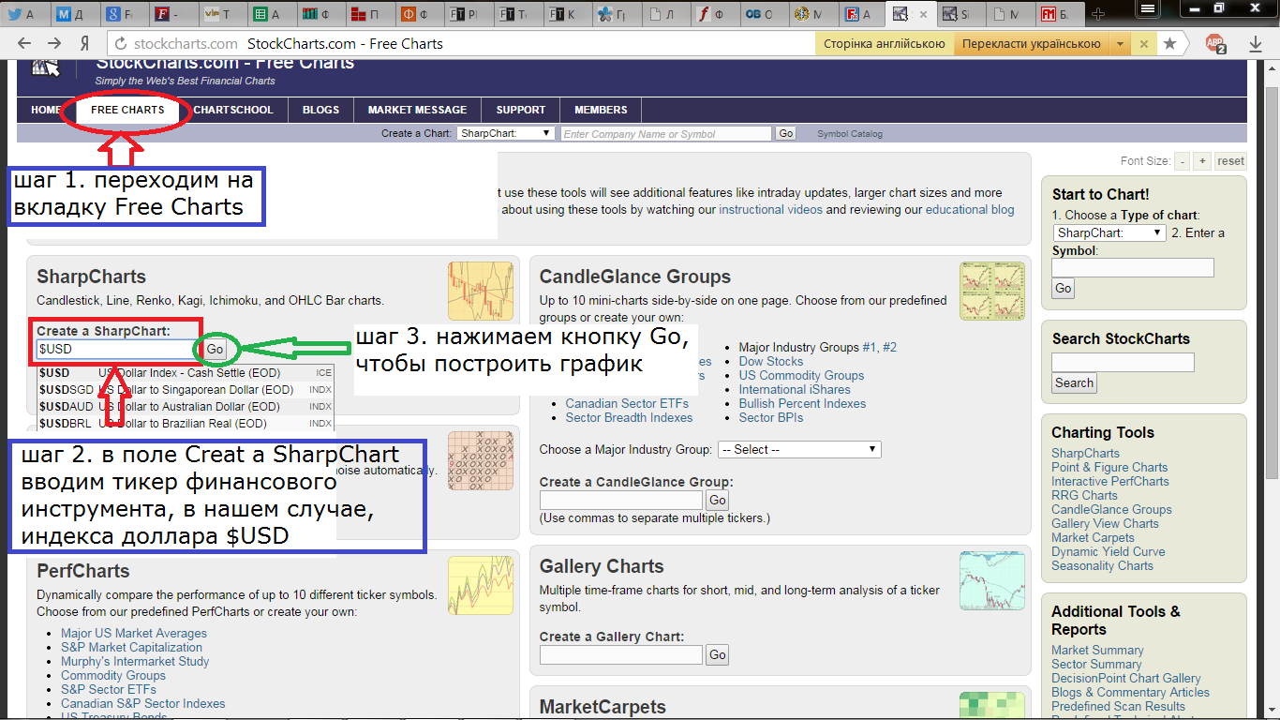
Task: Click the Search button under Search StockCharts
Action: (x=1074, y=382)
